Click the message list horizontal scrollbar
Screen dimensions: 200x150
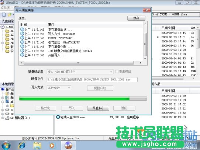tap(79, 63)
